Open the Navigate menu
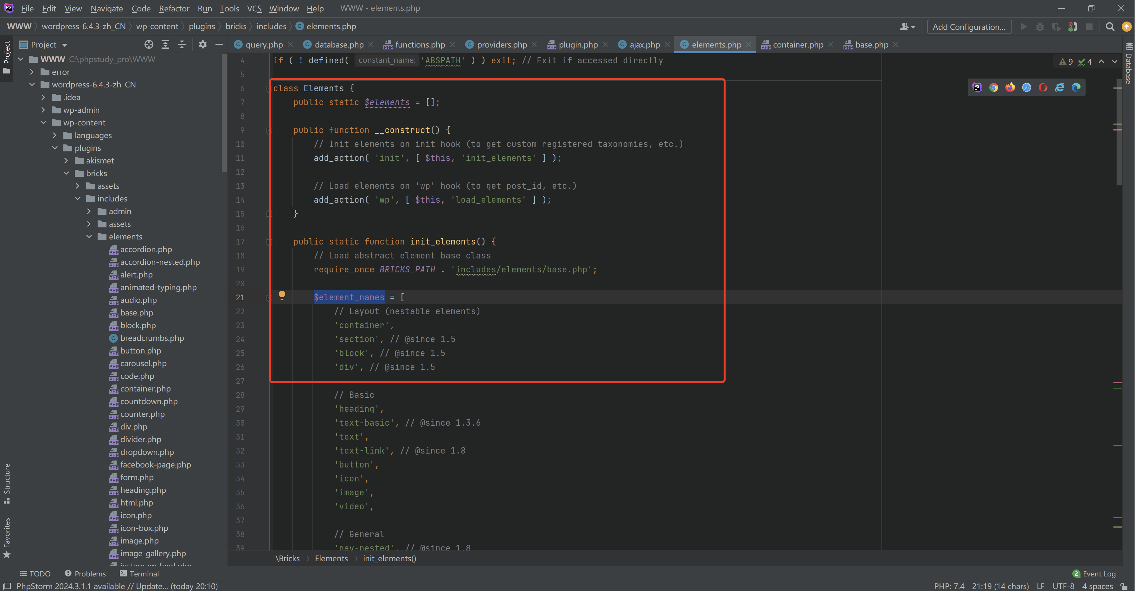Viewport: 1135px width, 591px height. (107, 8)
